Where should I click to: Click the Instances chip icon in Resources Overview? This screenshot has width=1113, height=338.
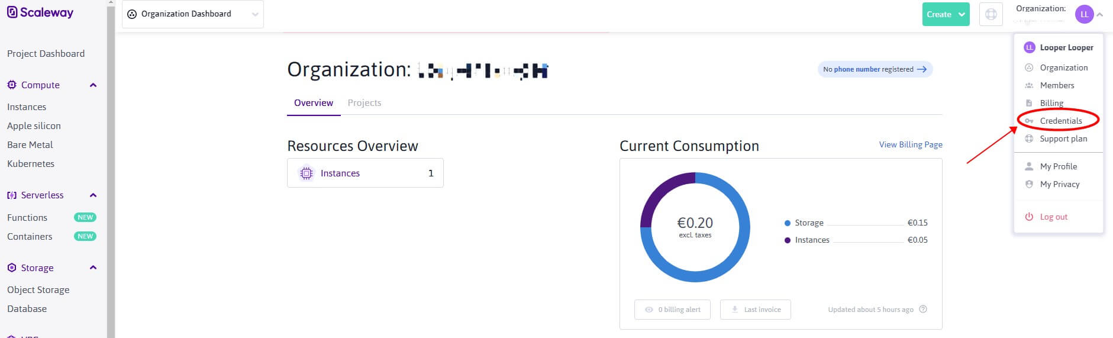(306, 173)
